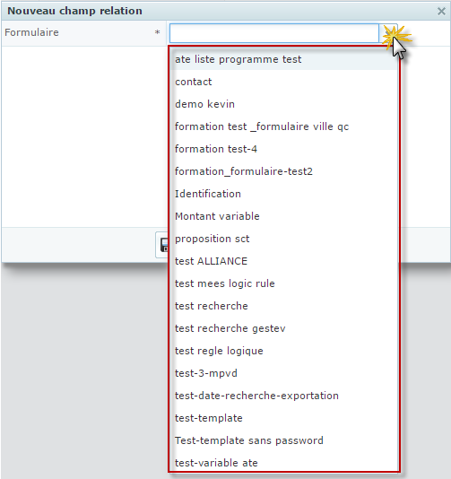Pick 'test recherche gestev' option
Viewport: 451px width, 479px height.
pyautogui.click(x=283, y=328)
